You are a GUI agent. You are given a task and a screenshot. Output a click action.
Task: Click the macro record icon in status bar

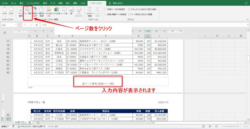[13, 127]
